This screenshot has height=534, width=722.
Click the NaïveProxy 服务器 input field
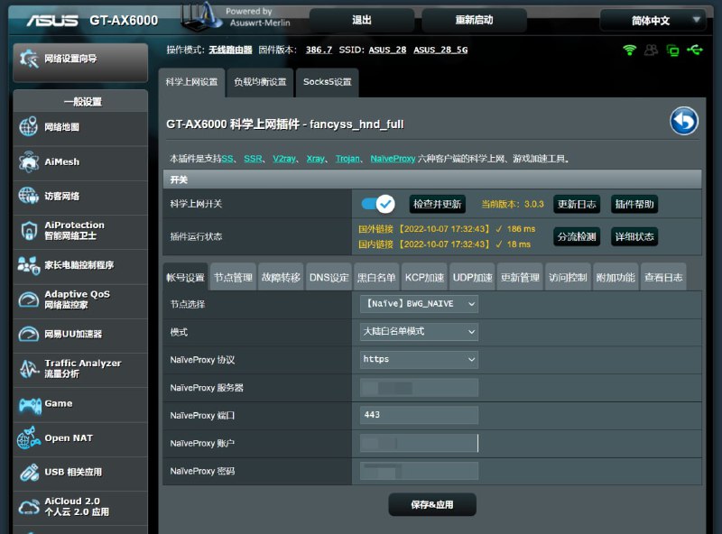pyautogui.click(x=419, y=388)
